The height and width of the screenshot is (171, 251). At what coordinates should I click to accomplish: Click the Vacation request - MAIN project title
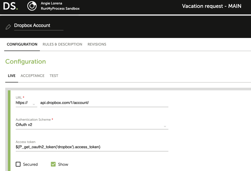click(x=212, y=6)
